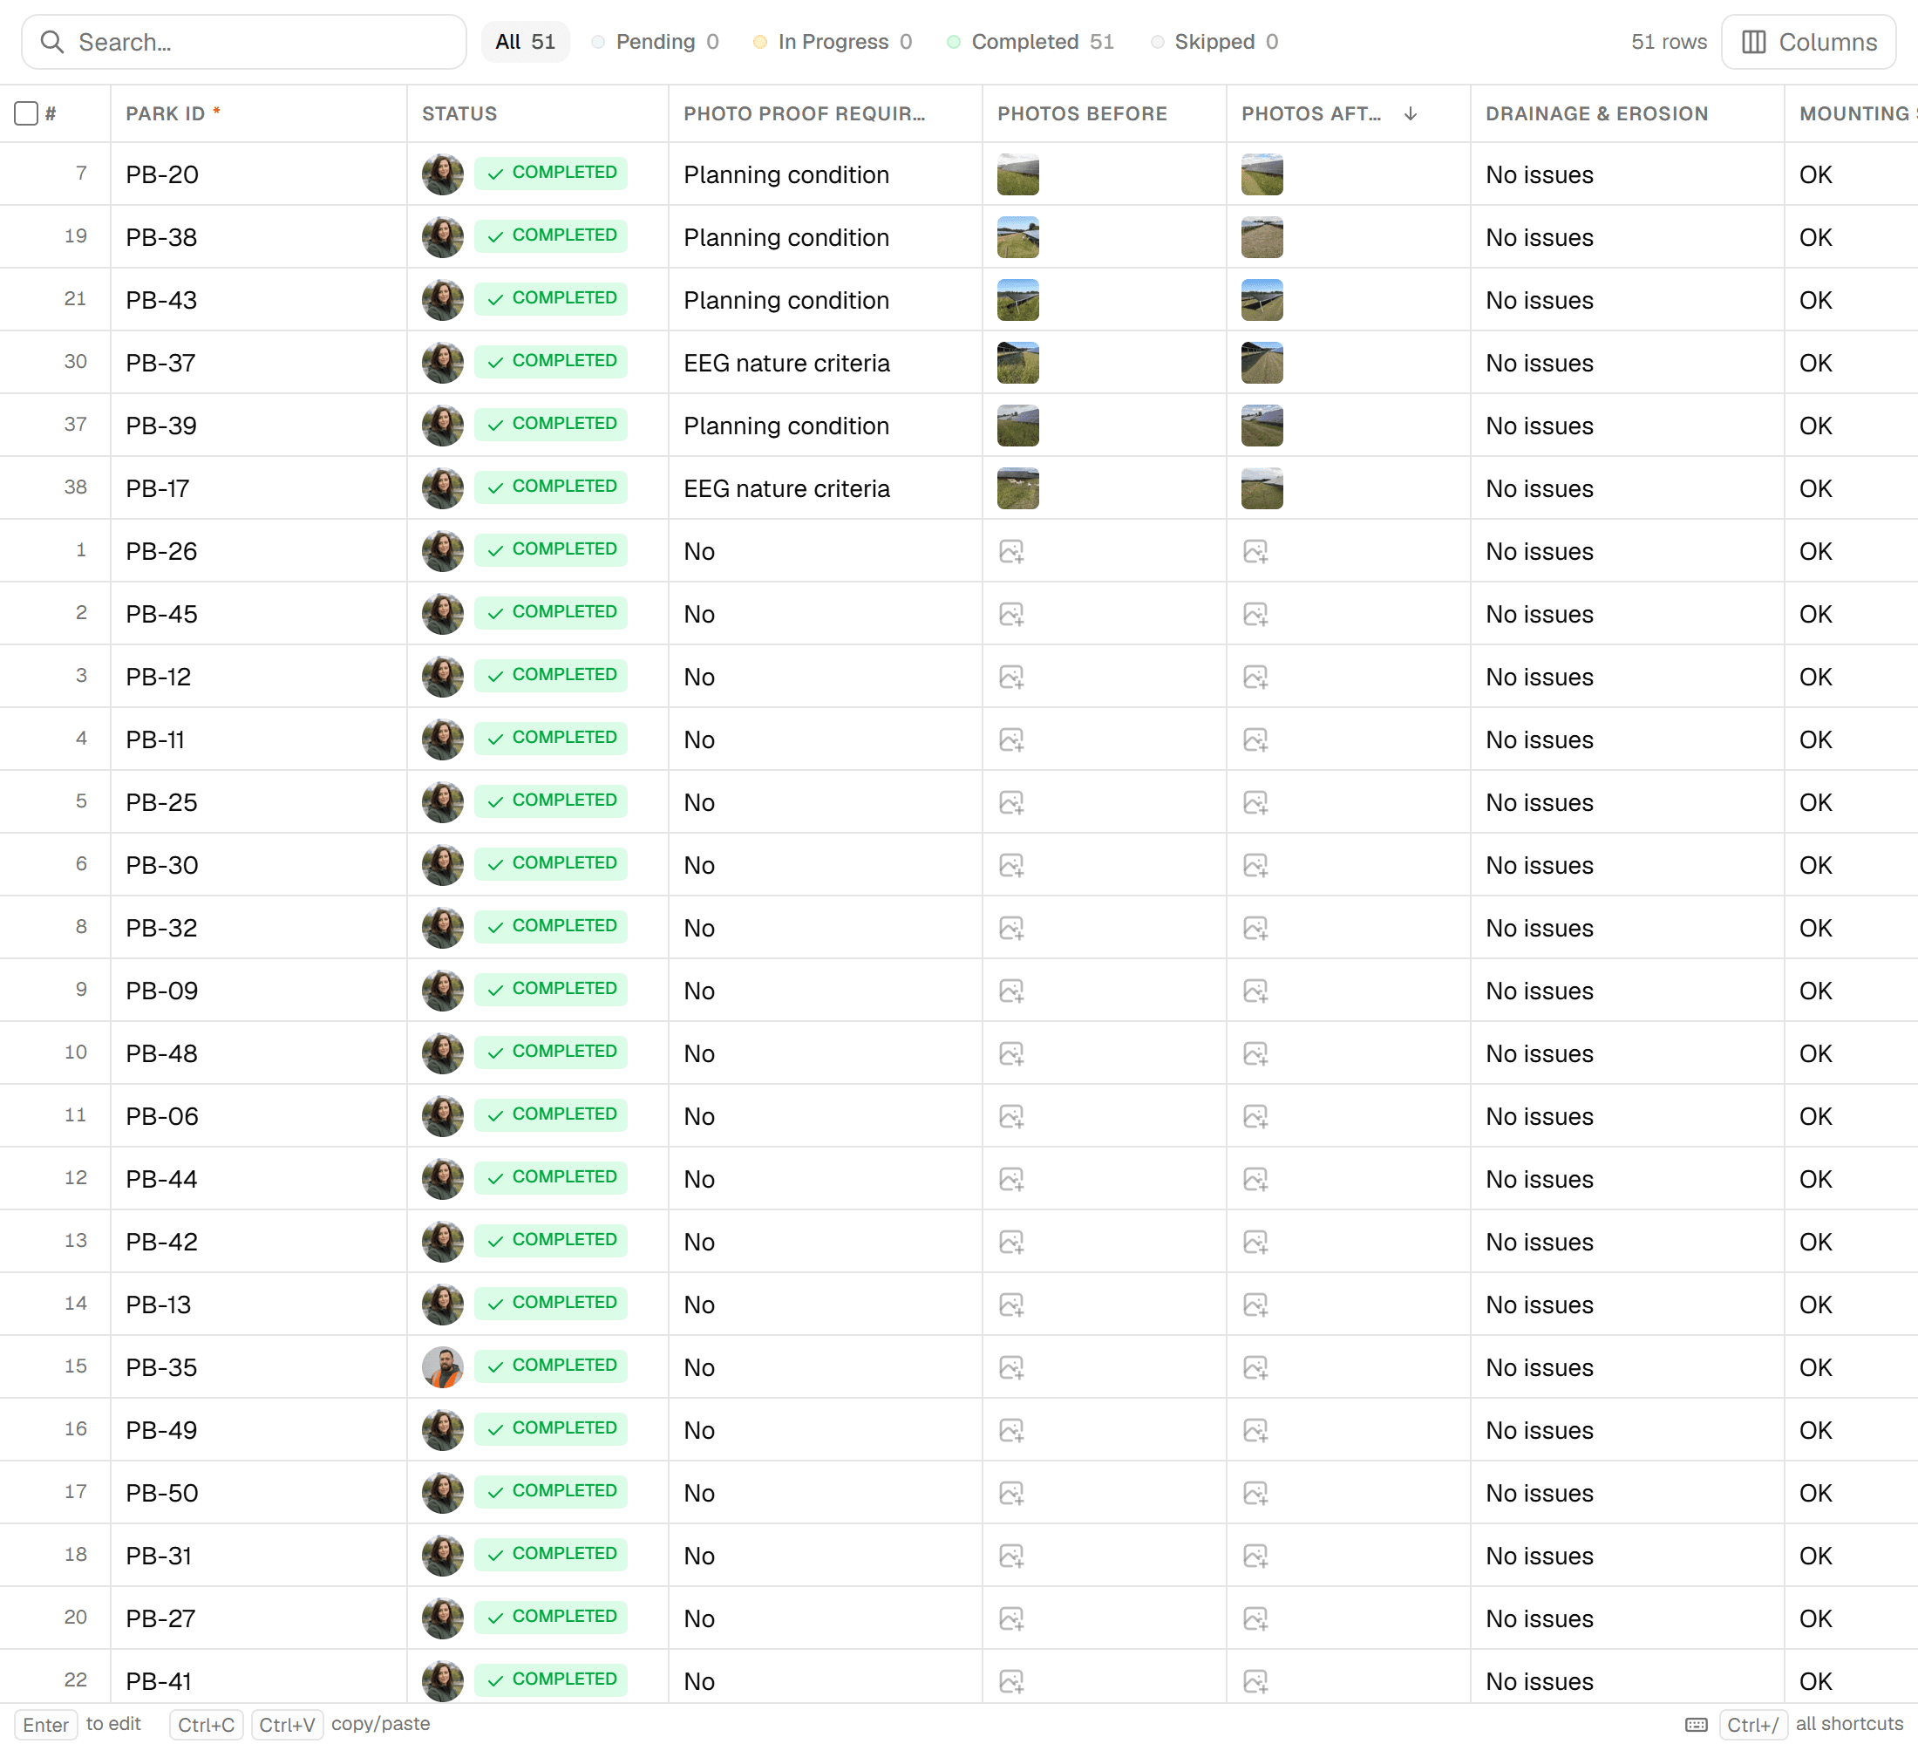
Task: Filter by Pending status
Action: click(656, 42)
